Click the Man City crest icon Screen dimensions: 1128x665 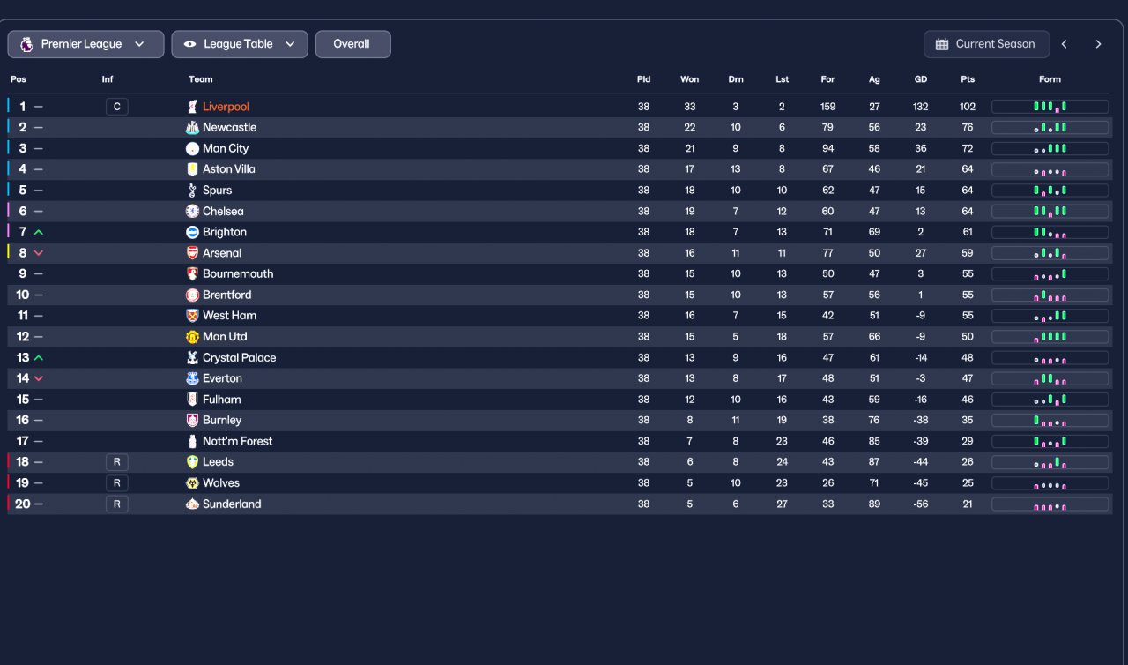(192, 148)
